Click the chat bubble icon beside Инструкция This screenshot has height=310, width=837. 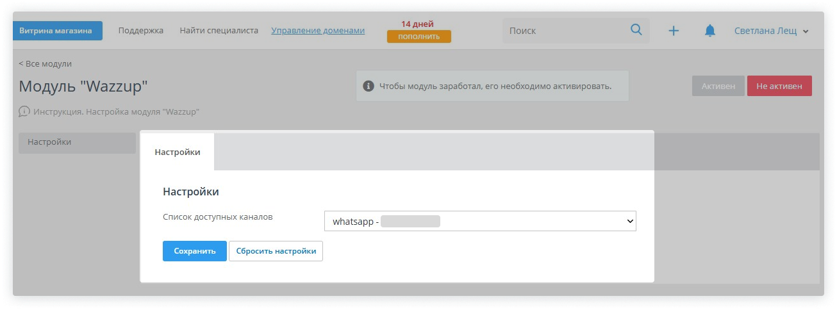24,111
